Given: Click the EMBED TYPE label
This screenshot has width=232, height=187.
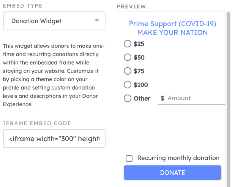Looking at the screenshot, I should (22, 6).
